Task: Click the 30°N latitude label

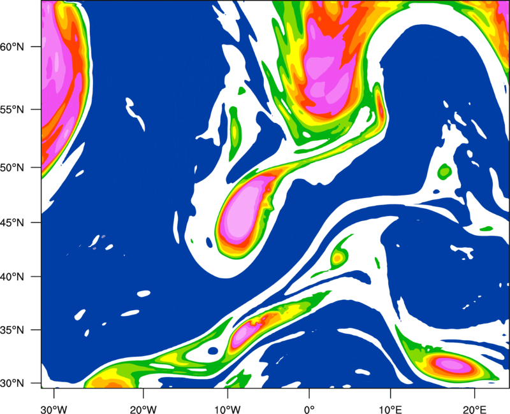Action: pyautogui.click(x=12, y=383)
